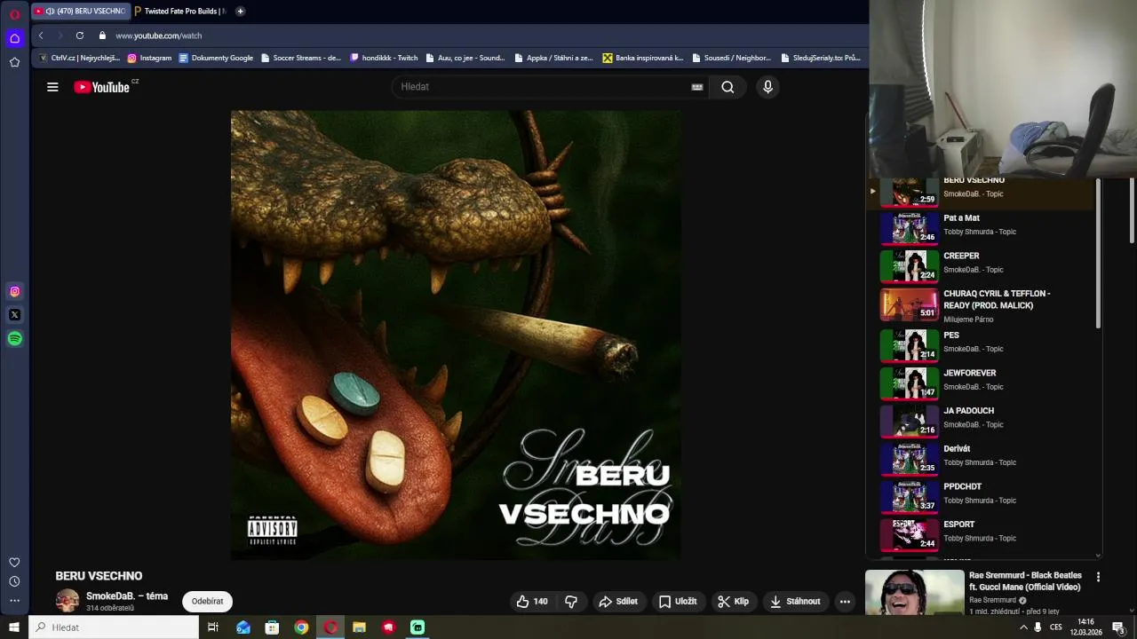Open a new browser tab
The height and width of the screenshot is (639, 1137).
click(x=240, y=11)
